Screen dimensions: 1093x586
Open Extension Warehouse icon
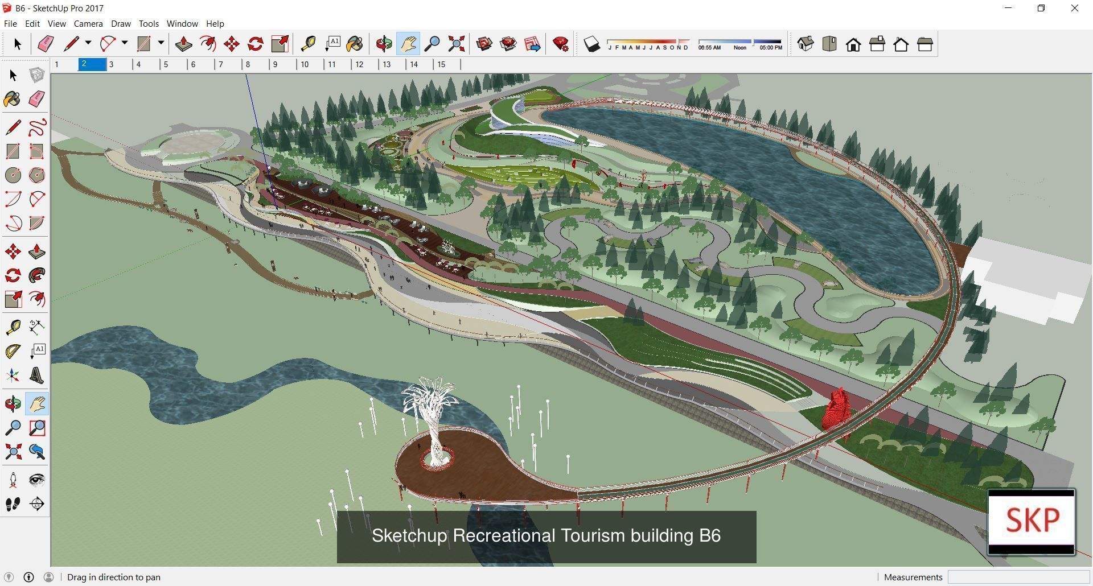tap(508, 44)
